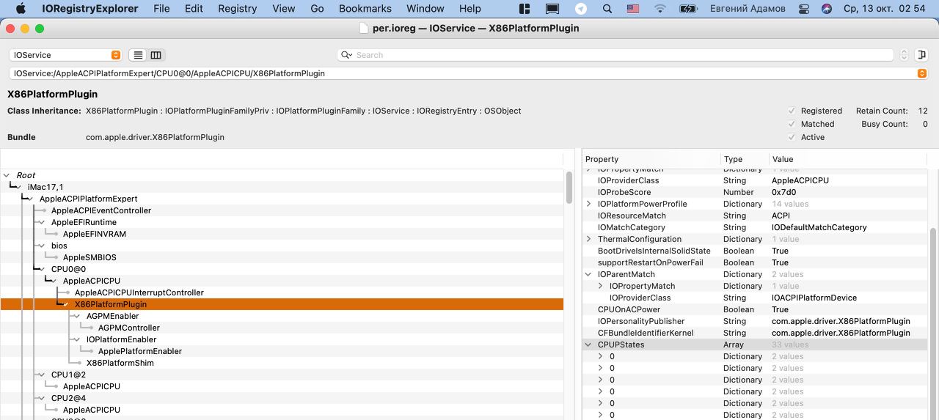Click the Property column header
Viewport: 939px width, 420px height.
pyautogui.click(x=651, y=159)
